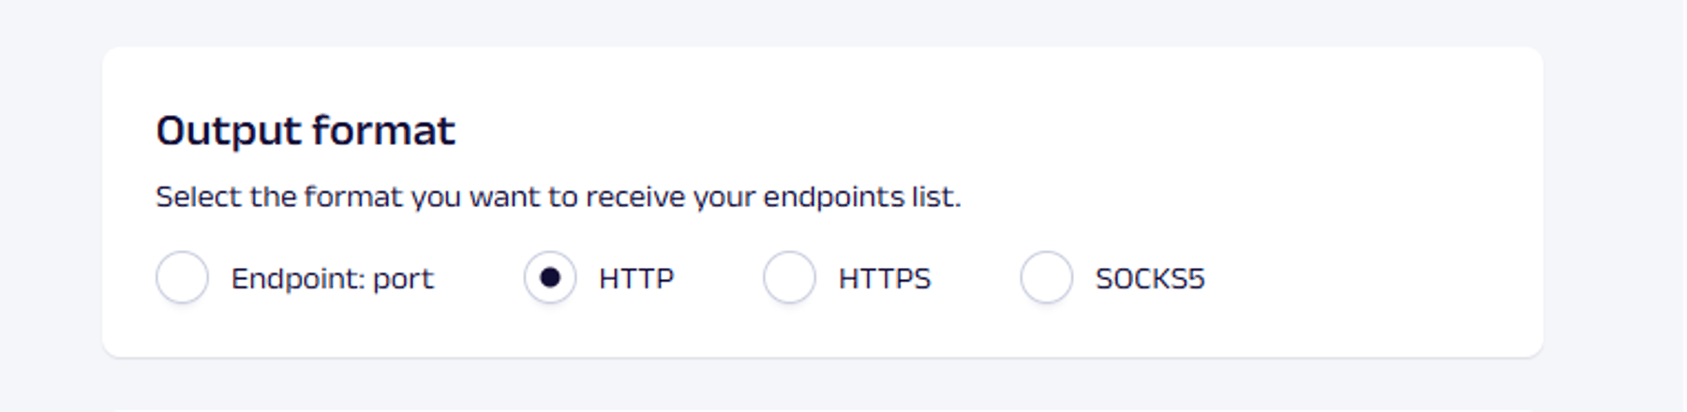1687x412 pixels.
Task: Click the selected HTTP radio button
Action: pyautogui.click(x=550, y=278)
